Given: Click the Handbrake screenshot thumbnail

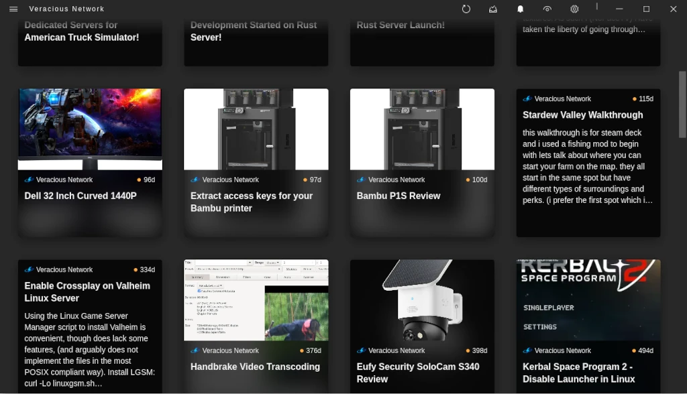Looking at the screenshot, I should pyautogui.click(x=256, y=300).
